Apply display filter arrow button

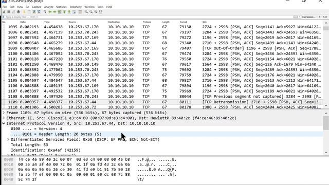click(x=296, y=17)
